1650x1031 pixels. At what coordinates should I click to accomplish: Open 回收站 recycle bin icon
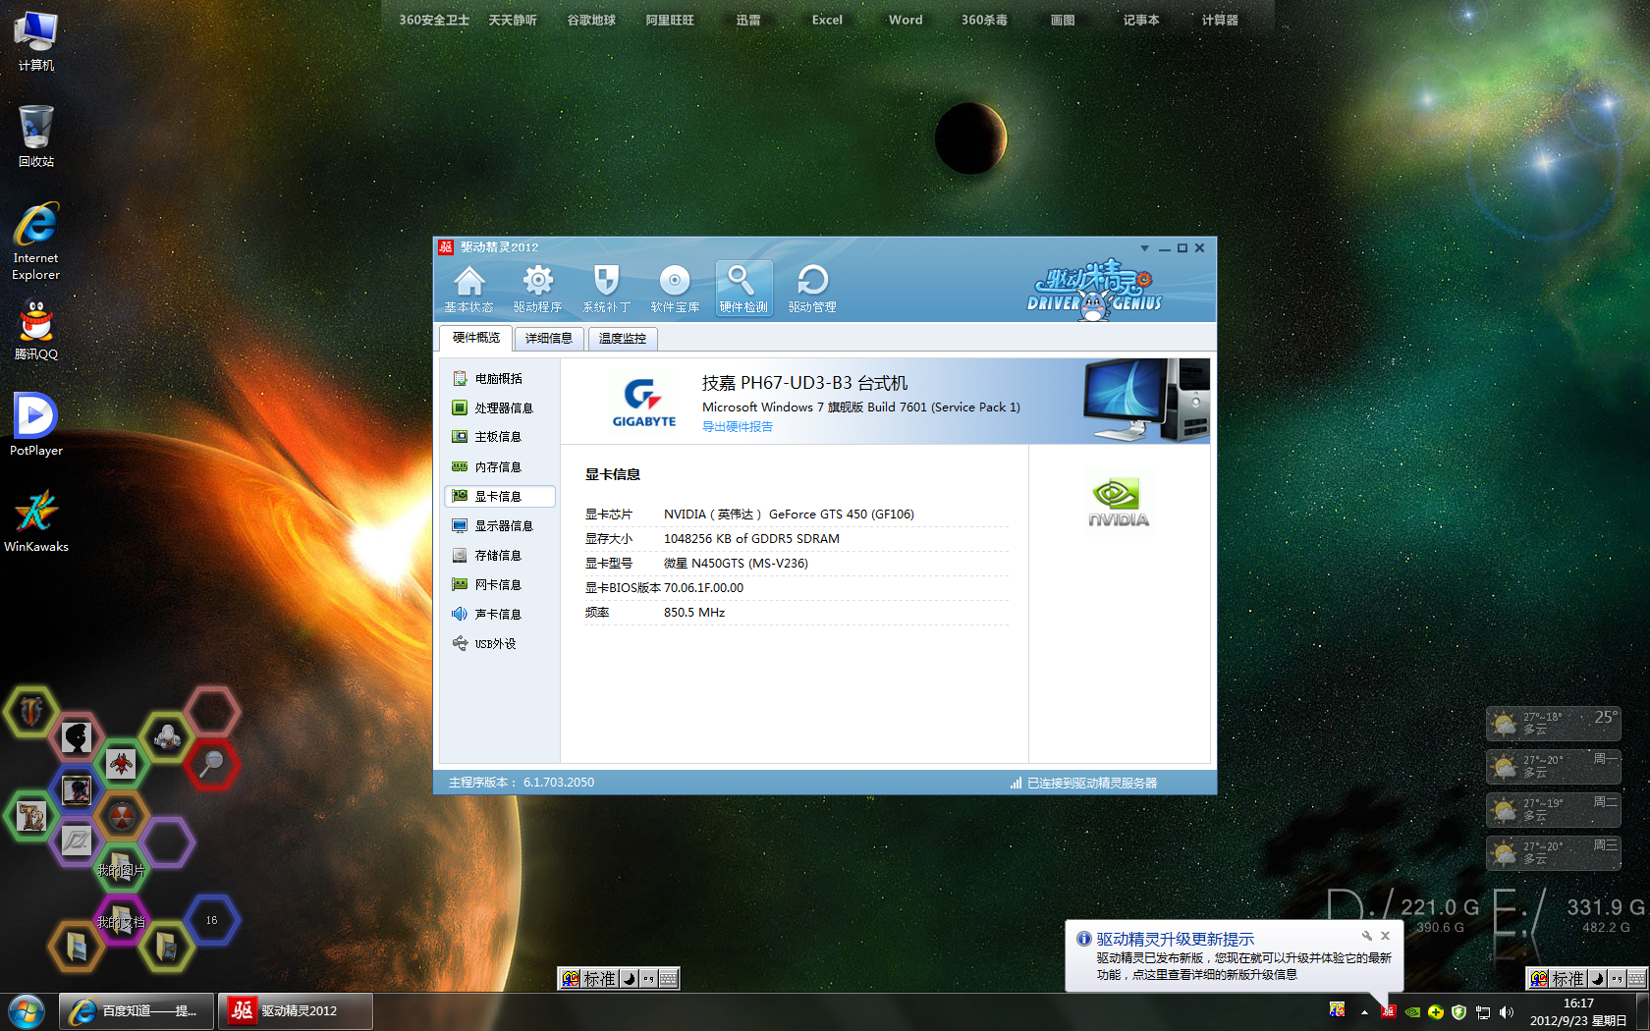pos(36,136)
